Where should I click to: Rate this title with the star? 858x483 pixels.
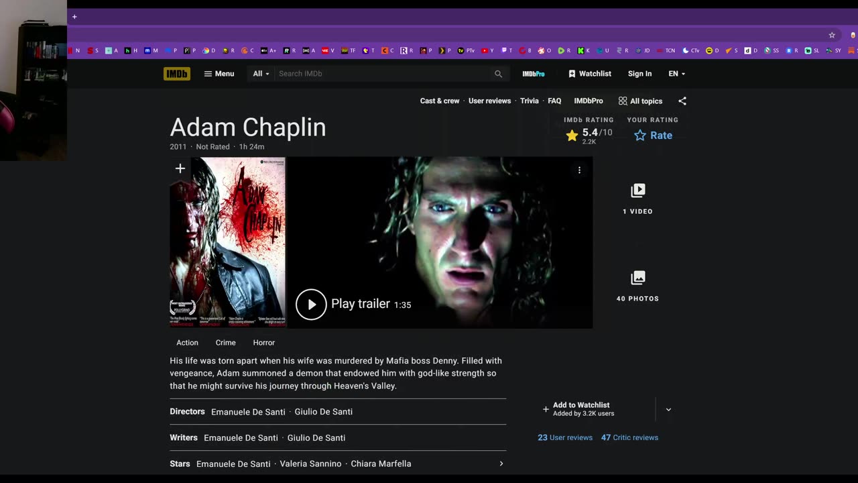tap(653, 135)
